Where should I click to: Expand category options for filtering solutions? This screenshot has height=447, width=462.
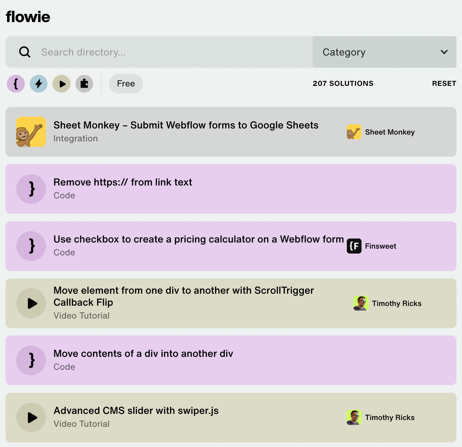point(384,52)
